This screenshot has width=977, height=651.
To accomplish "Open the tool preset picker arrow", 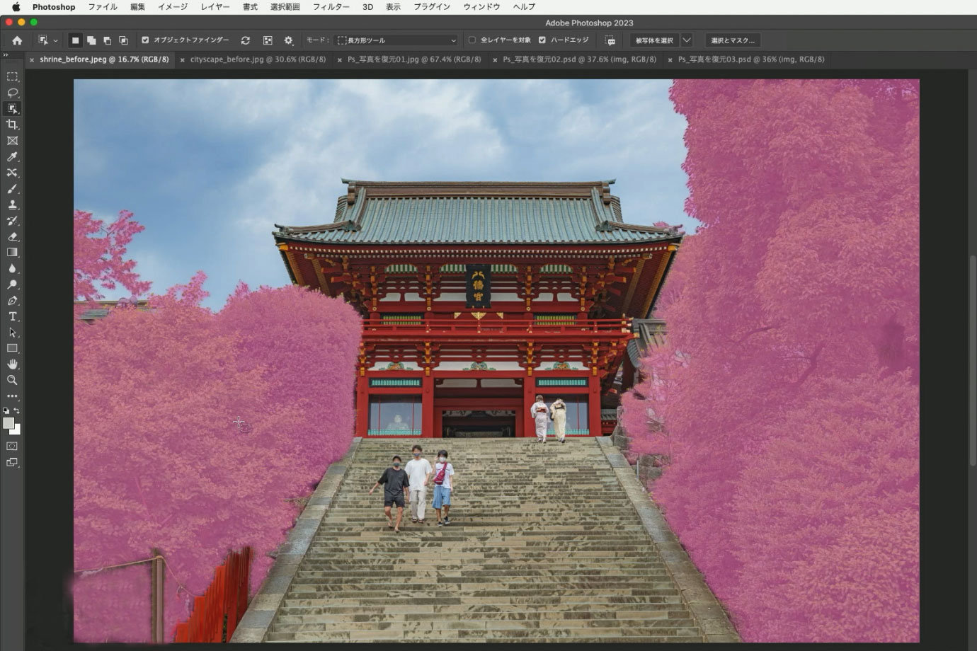I will [55, 41].
